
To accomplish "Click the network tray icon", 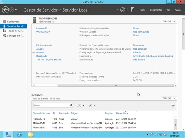I will point(161,135).
